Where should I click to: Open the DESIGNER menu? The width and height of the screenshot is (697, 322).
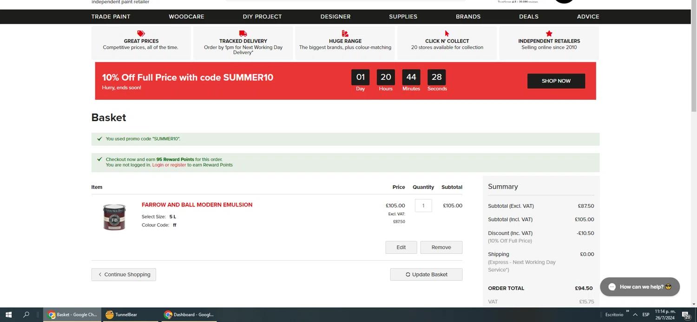[335, 17]
